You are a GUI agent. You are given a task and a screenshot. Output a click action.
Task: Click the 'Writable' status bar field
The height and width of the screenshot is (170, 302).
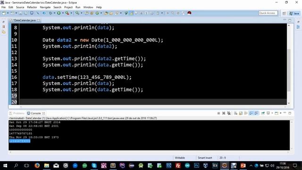[180, 158]
